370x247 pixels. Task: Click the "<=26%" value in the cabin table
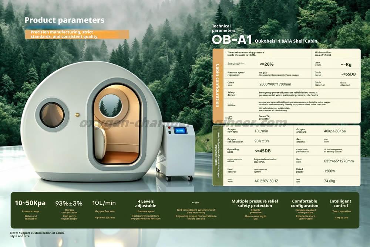pyautogui.click(x=266, y=64)
